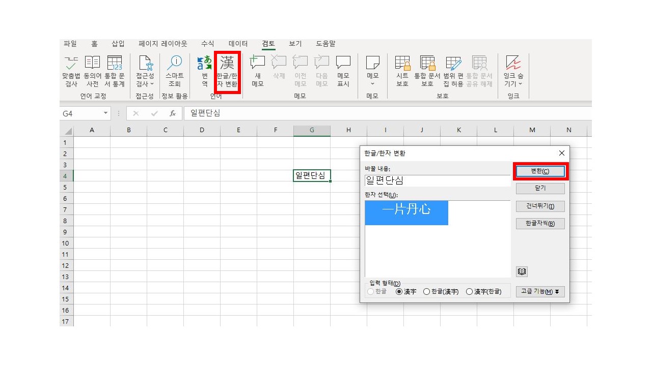This screenshot has height=366, width=652.
Task: Open Smart Lookup (스마트 조회)
Action: (x=175, y=71)
